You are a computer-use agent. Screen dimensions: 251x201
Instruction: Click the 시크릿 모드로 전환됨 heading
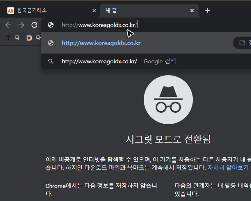click(168, 139)
